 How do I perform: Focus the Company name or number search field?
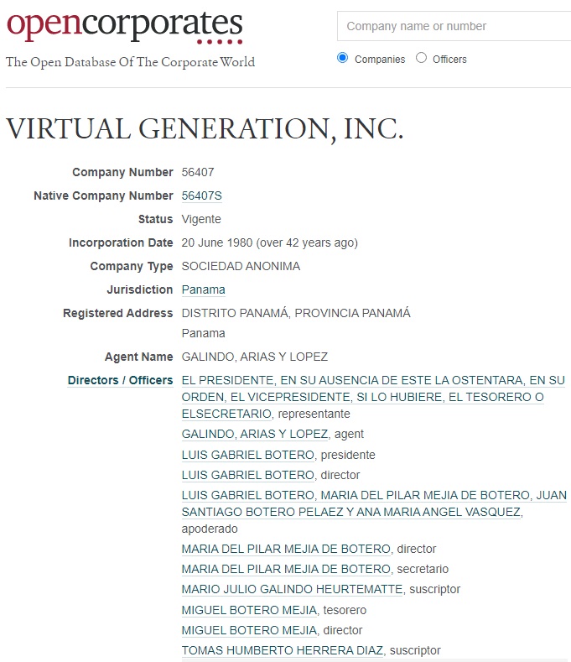[x=454, y=26]
